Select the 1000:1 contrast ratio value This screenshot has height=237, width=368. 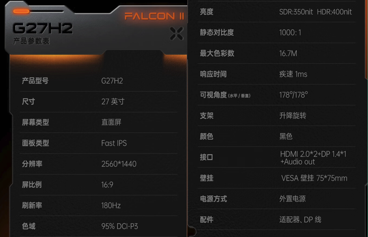point(290,32)
